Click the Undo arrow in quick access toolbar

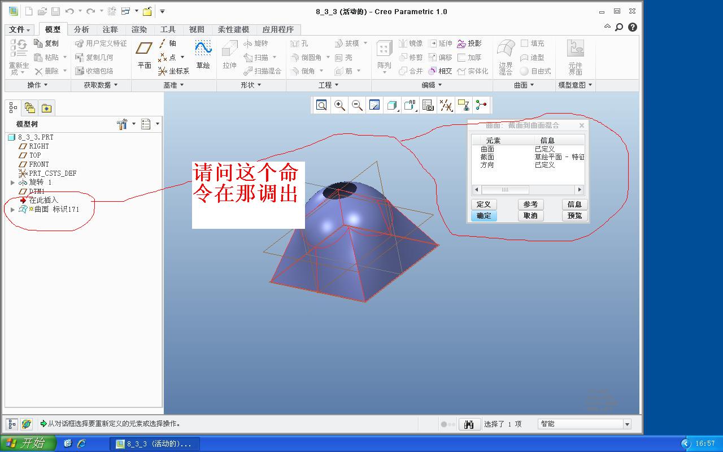(x=69, y=11)
